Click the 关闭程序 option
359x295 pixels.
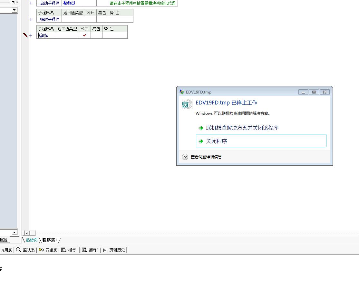pyautogui.click(x=261, y=141)
